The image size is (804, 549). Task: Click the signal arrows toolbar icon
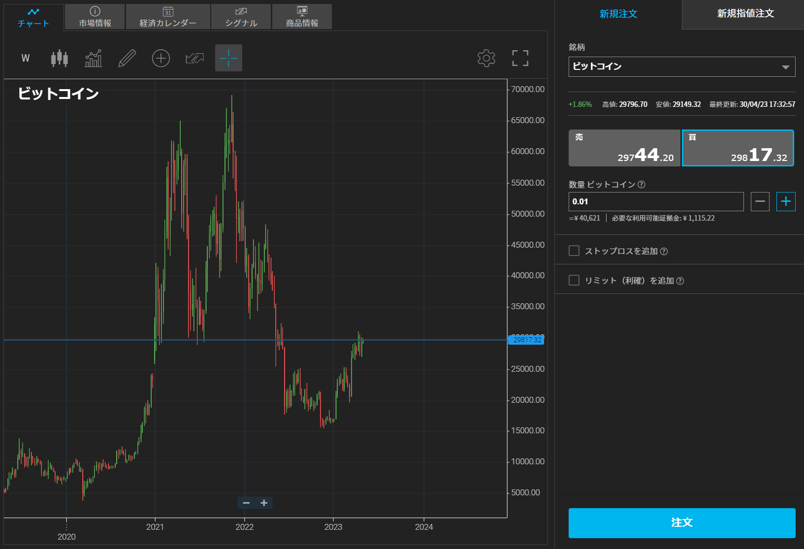(x=194, y=58)
